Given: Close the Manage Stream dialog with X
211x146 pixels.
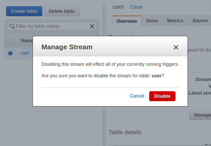Looking at the screenshot, I should pos(176,47).
